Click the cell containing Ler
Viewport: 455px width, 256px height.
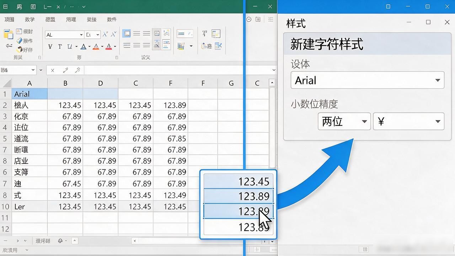[30, 207]
